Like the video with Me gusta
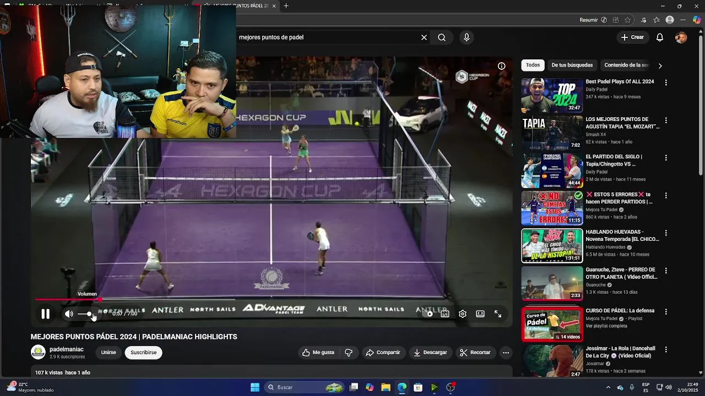 click(x=318, y=353)
